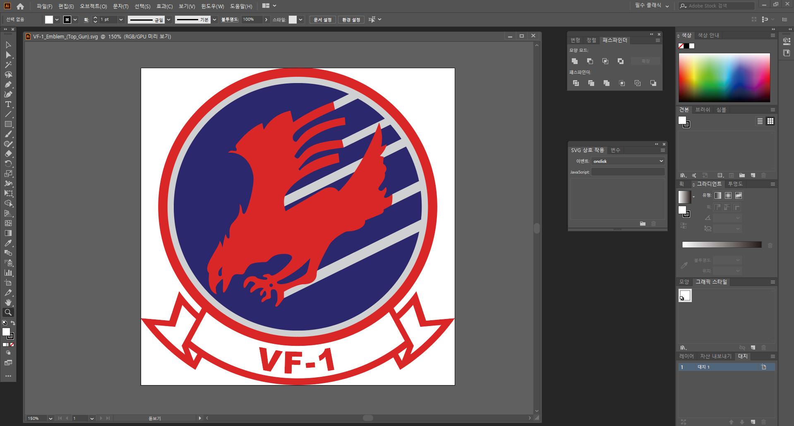This screenshot has height=426, width=794.
Task: Apply Exclude shape mode
Action: [x=621, y=61]
